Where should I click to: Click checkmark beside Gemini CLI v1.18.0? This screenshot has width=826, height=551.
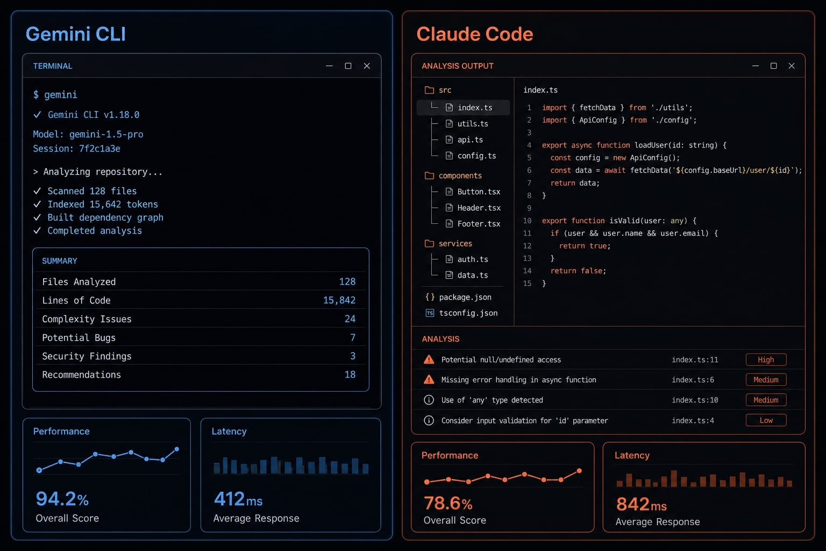coord(37,115)
